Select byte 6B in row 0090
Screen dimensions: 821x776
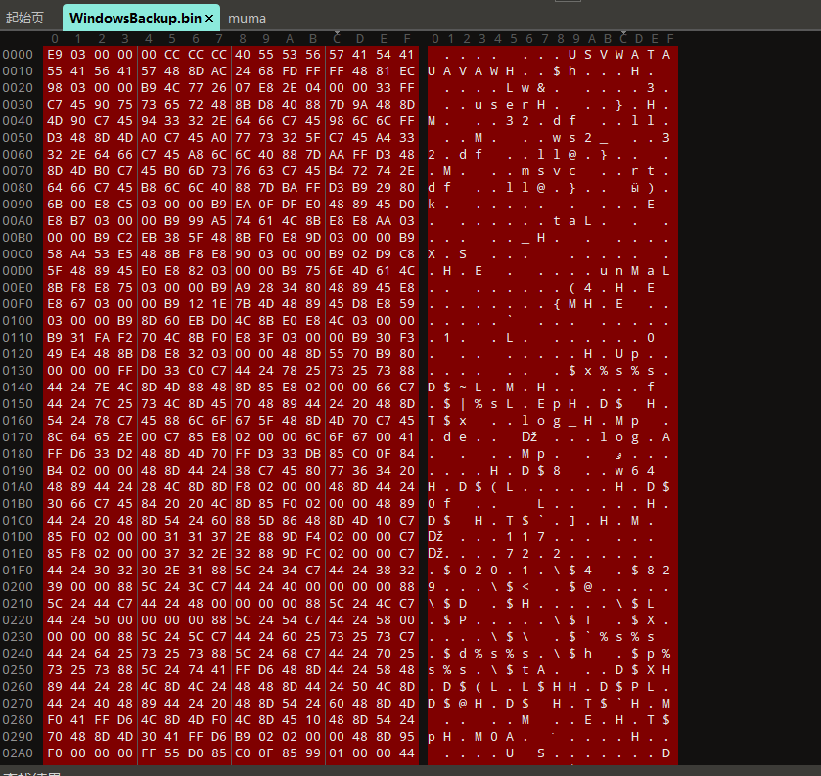pos(55,205)
